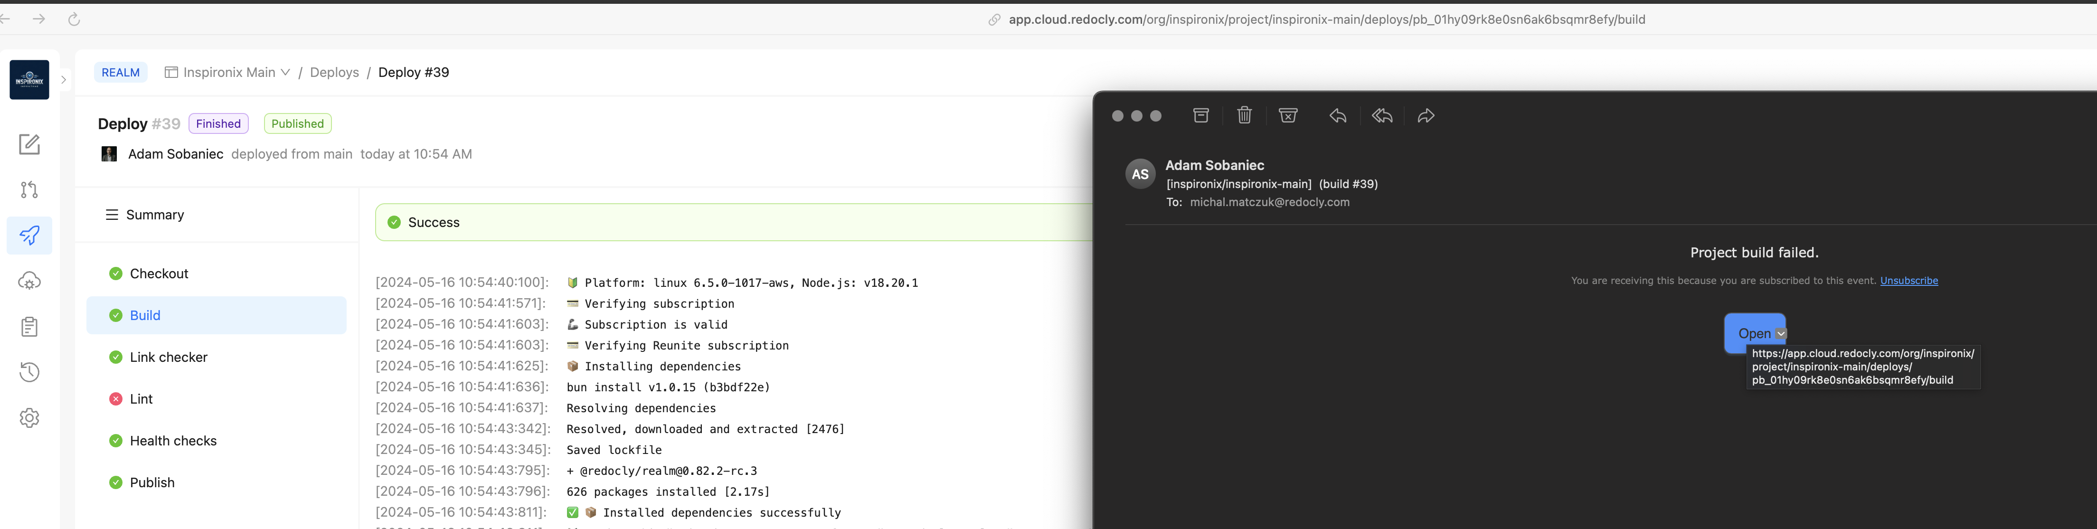Click the Published status badge

pyautogui.click(x=297, y=124)
